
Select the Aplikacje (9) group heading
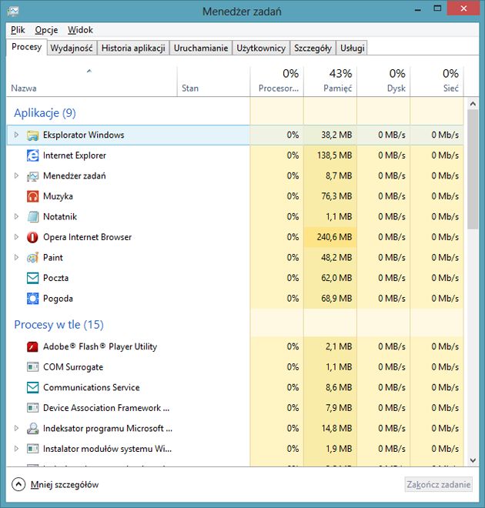tap(45, 113)
